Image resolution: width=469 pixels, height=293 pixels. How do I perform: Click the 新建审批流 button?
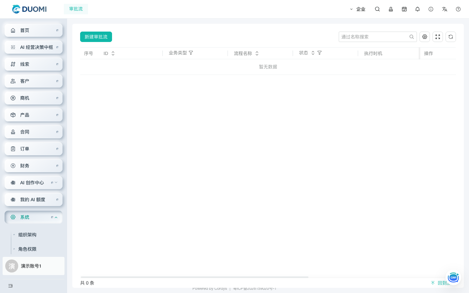click(x=96, y=37)
